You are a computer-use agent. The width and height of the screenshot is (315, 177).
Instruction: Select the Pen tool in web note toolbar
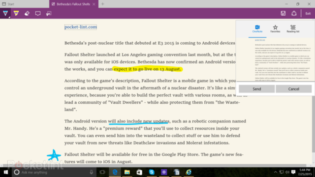(x=5, y=13)
